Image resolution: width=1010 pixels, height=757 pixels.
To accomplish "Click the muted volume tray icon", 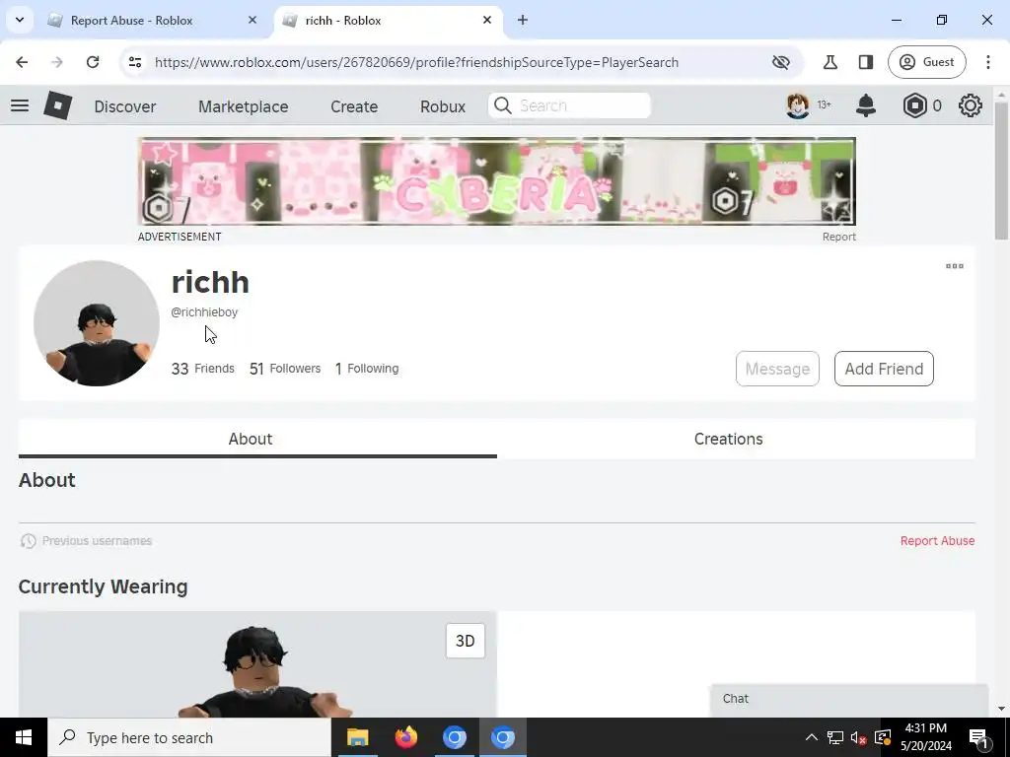I will pyautogui.click(x=858, y=737).
